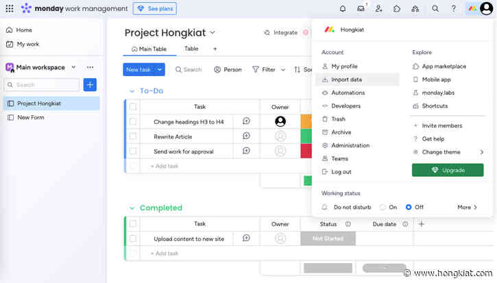
Task: Click the board Search field in toolbar
Action: [x=189, y=70]
